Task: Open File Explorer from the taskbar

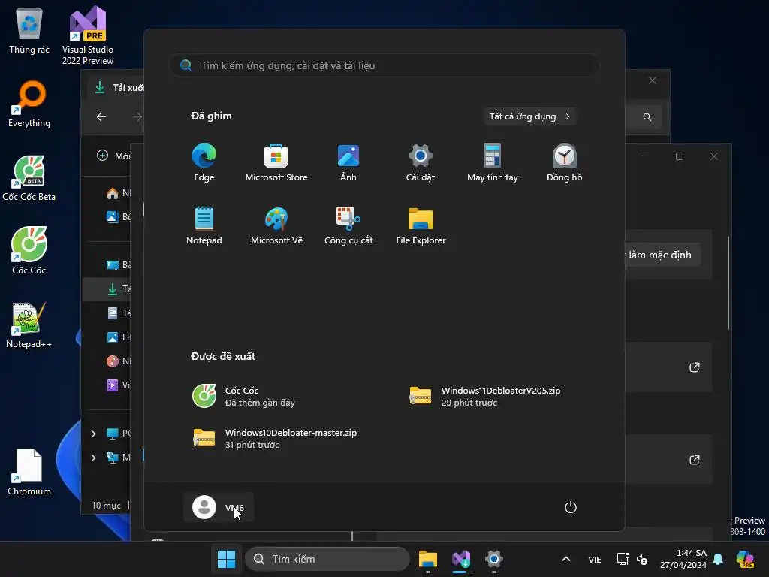Action: click(x=427, y=559)
